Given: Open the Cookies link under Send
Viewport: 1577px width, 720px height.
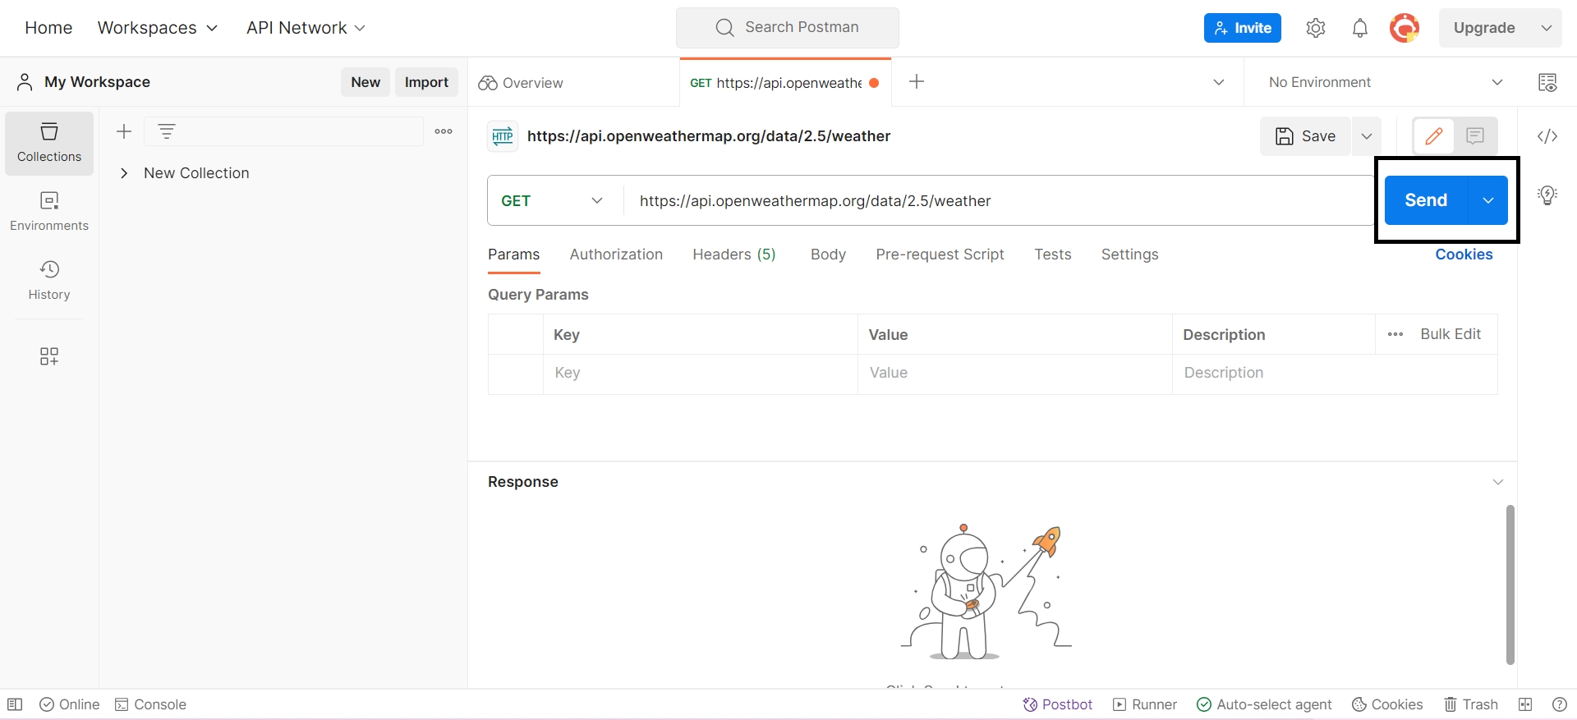Looking at the screenshot, I should click(x=1464, y=255).
